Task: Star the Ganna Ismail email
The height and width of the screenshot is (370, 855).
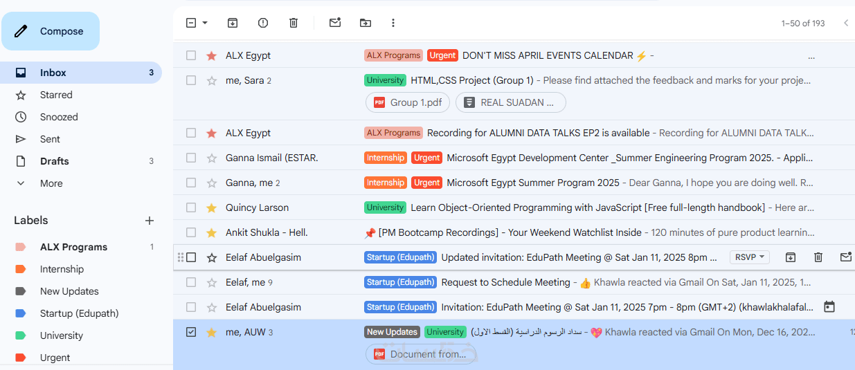Action: 212,158
